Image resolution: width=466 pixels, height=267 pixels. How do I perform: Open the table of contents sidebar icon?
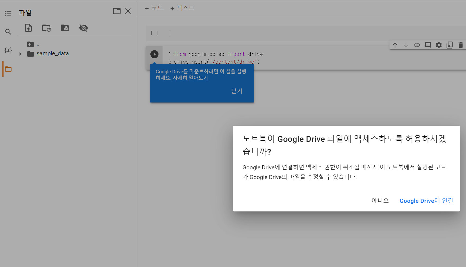(8, 13)
